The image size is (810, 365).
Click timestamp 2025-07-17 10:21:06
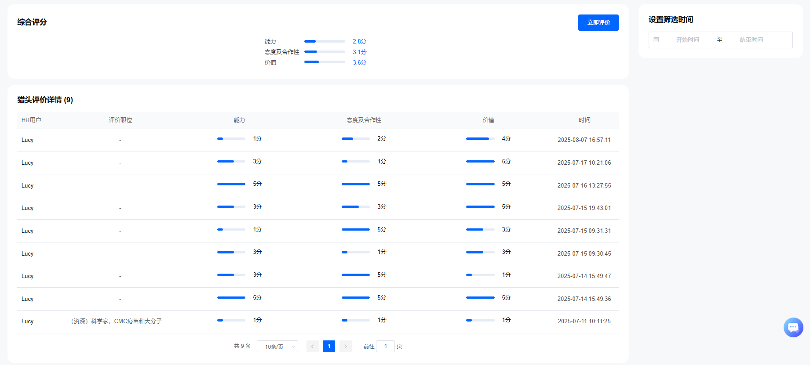pyautogui.click(x=584, y=163)
